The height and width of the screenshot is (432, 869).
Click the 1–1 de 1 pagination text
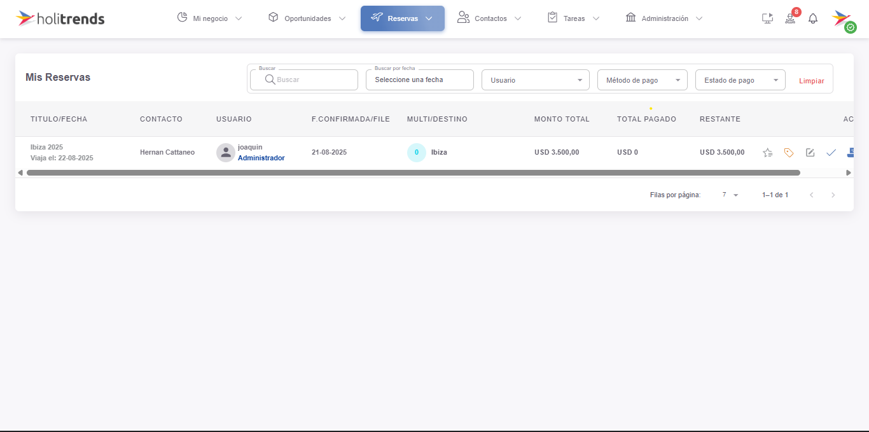[775, 195]
